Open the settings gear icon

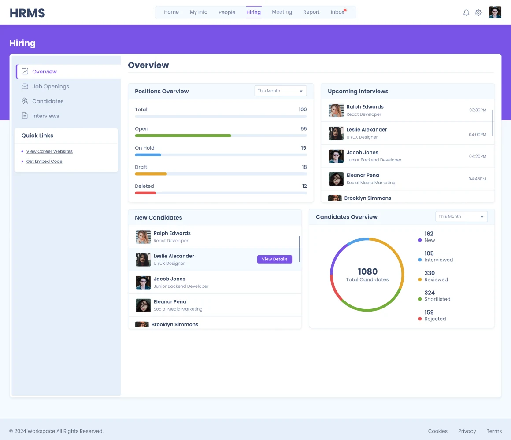pyautogui.click(x=478, y=13)
